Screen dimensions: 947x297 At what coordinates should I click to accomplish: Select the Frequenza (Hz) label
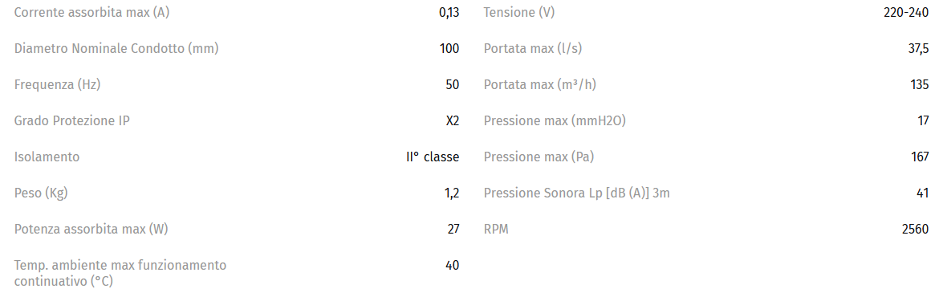pyautogui.click(x=57, y=85)
